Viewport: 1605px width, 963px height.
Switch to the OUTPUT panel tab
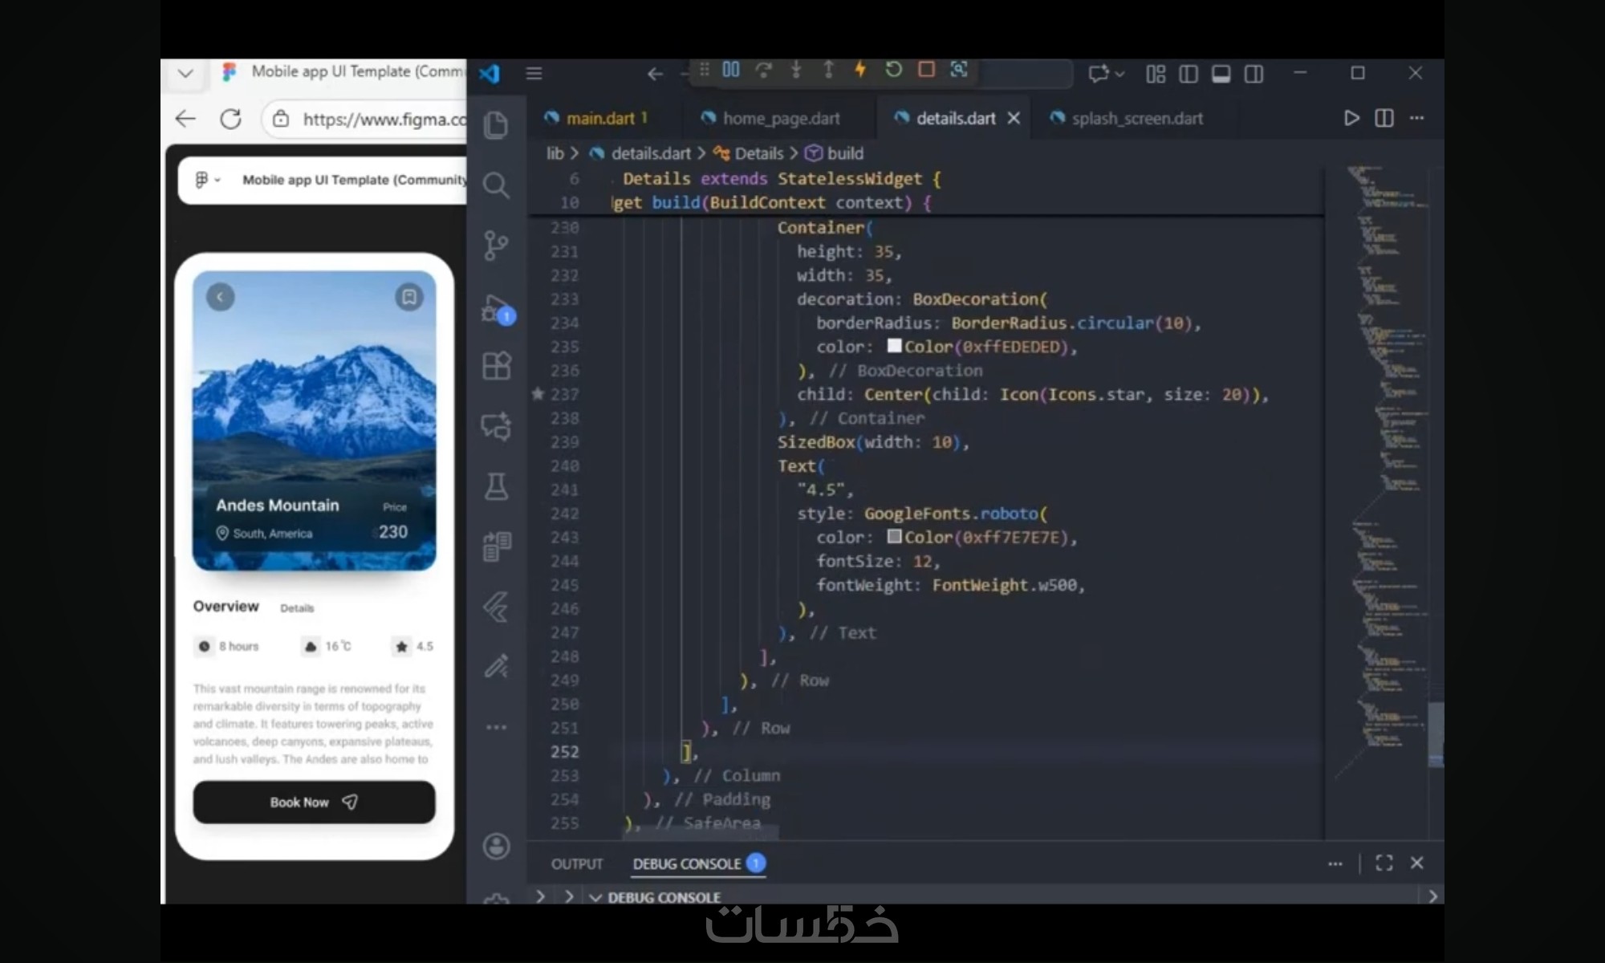tap(576, 863)
